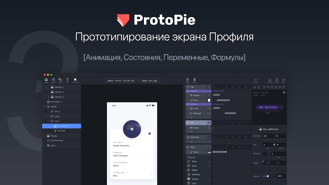Click the Position Y field showing 56
Viewport: 329px width, 185px height.
pyautogui.click(x=280, y=136)
